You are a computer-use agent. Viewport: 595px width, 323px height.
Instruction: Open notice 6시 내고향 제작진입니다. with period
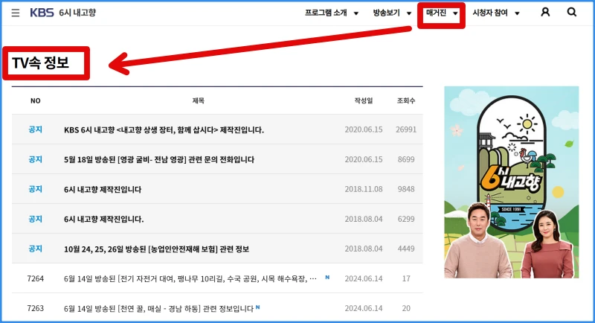point(103,219)
